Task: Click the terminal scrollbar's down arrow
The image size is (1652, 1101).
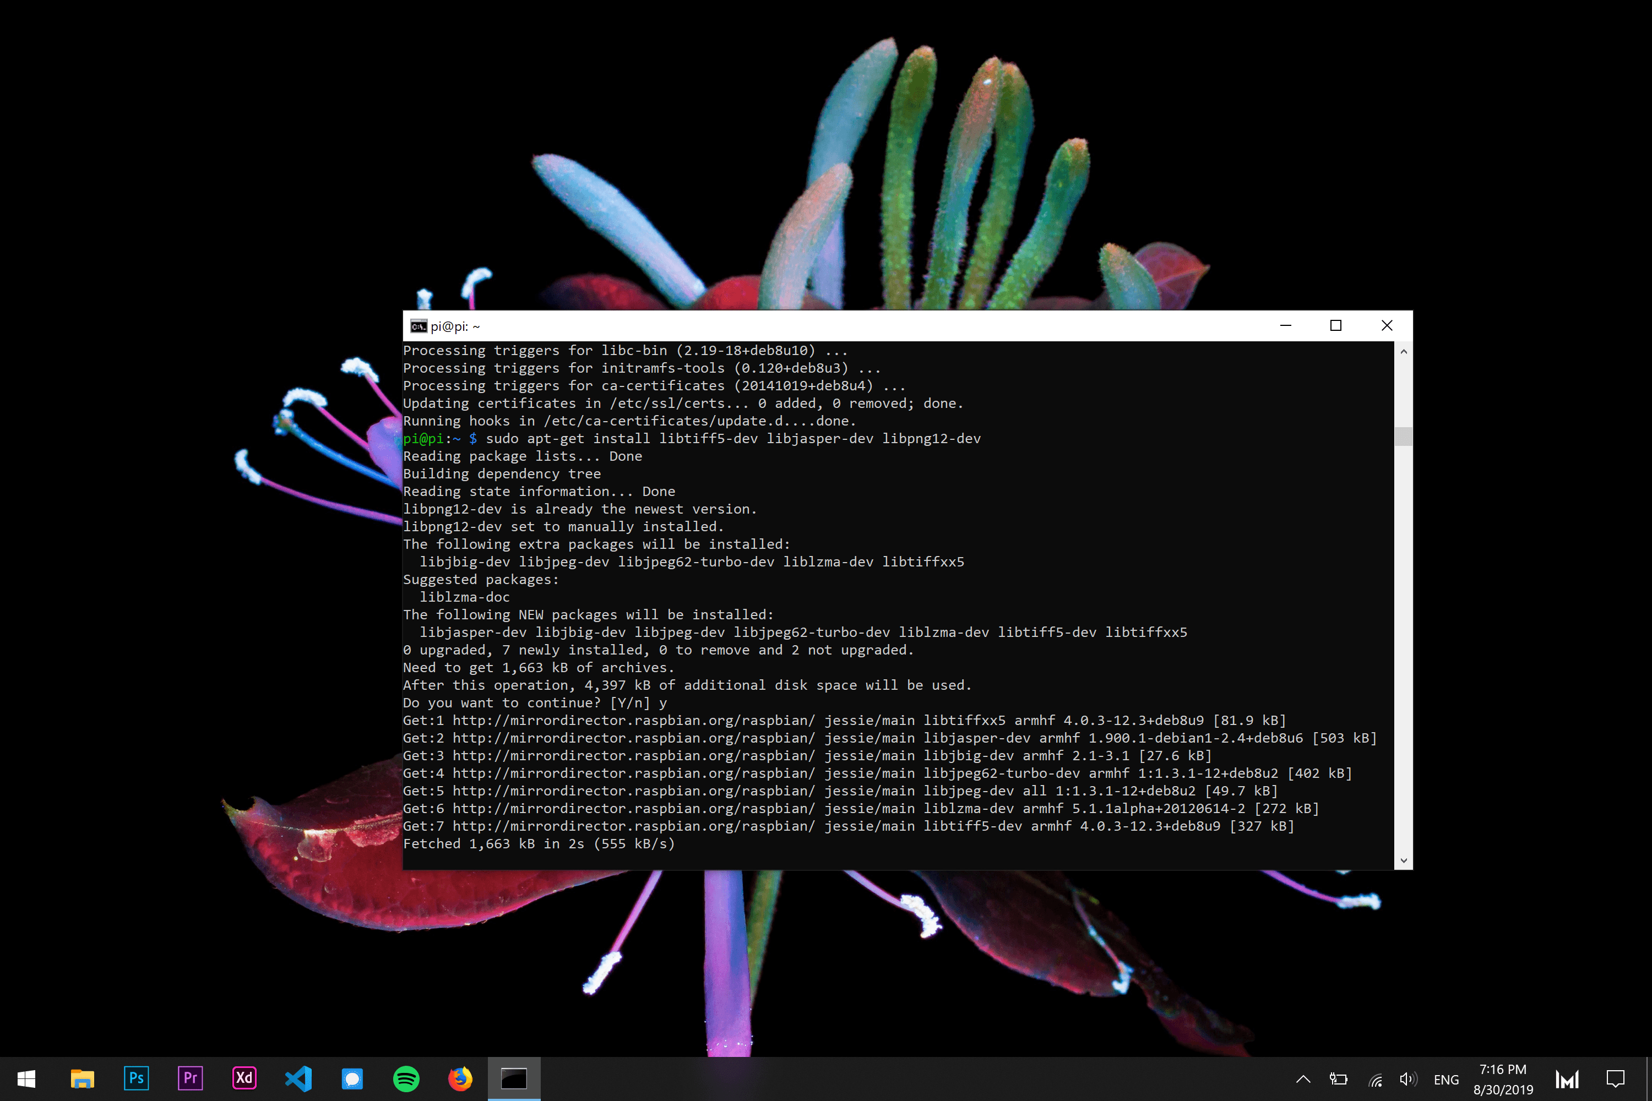Action: click(1403, 860)
